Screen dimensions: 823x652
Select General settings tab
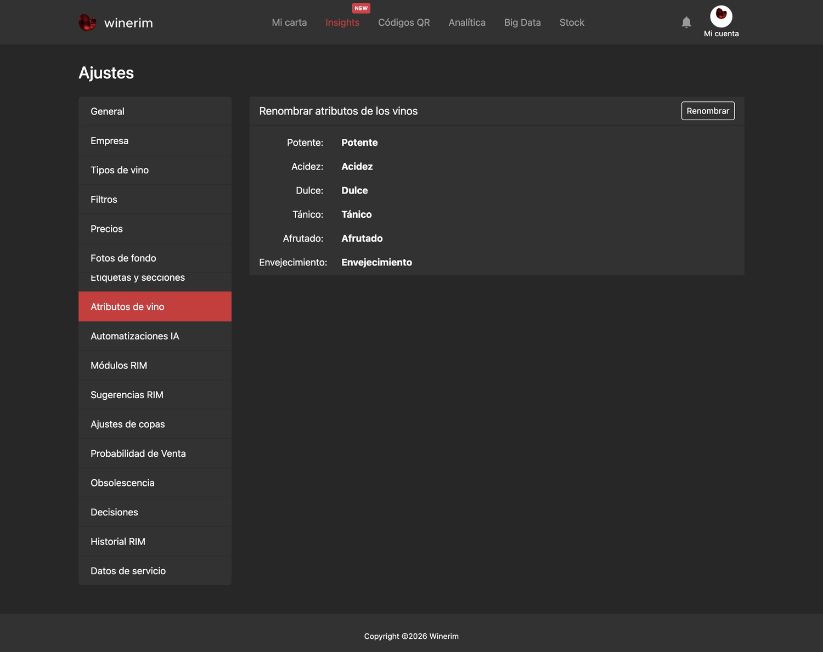[155, 111]
